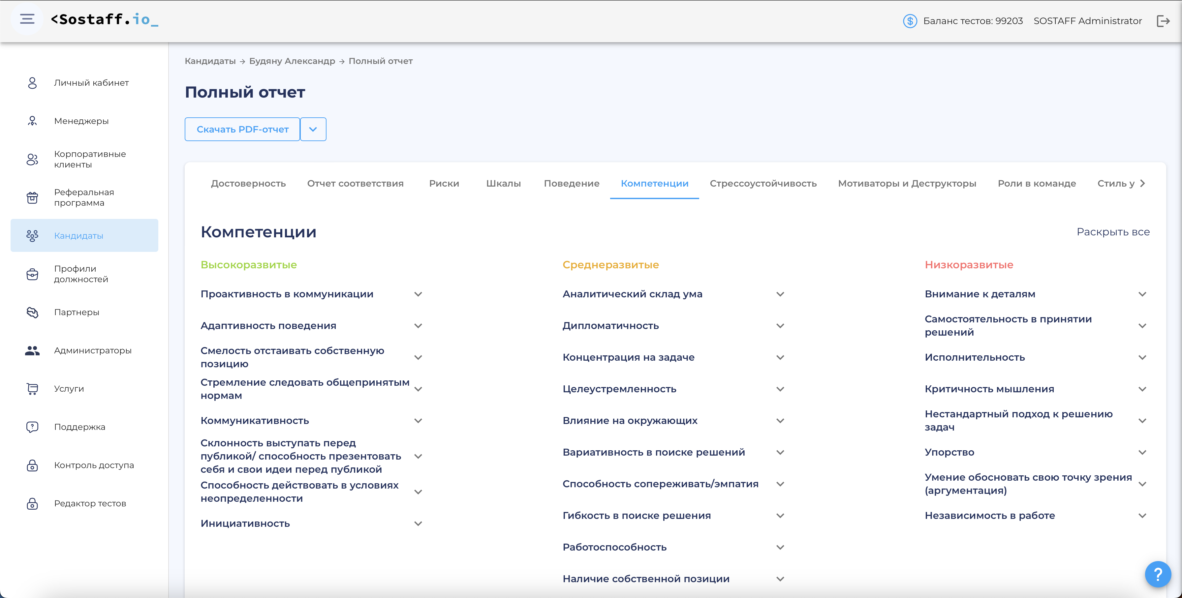Image resolution: width=1182 pixels, height=598 pixels.
Task: Click the Поддержка question bubble icon
Action: coord(32,427)
